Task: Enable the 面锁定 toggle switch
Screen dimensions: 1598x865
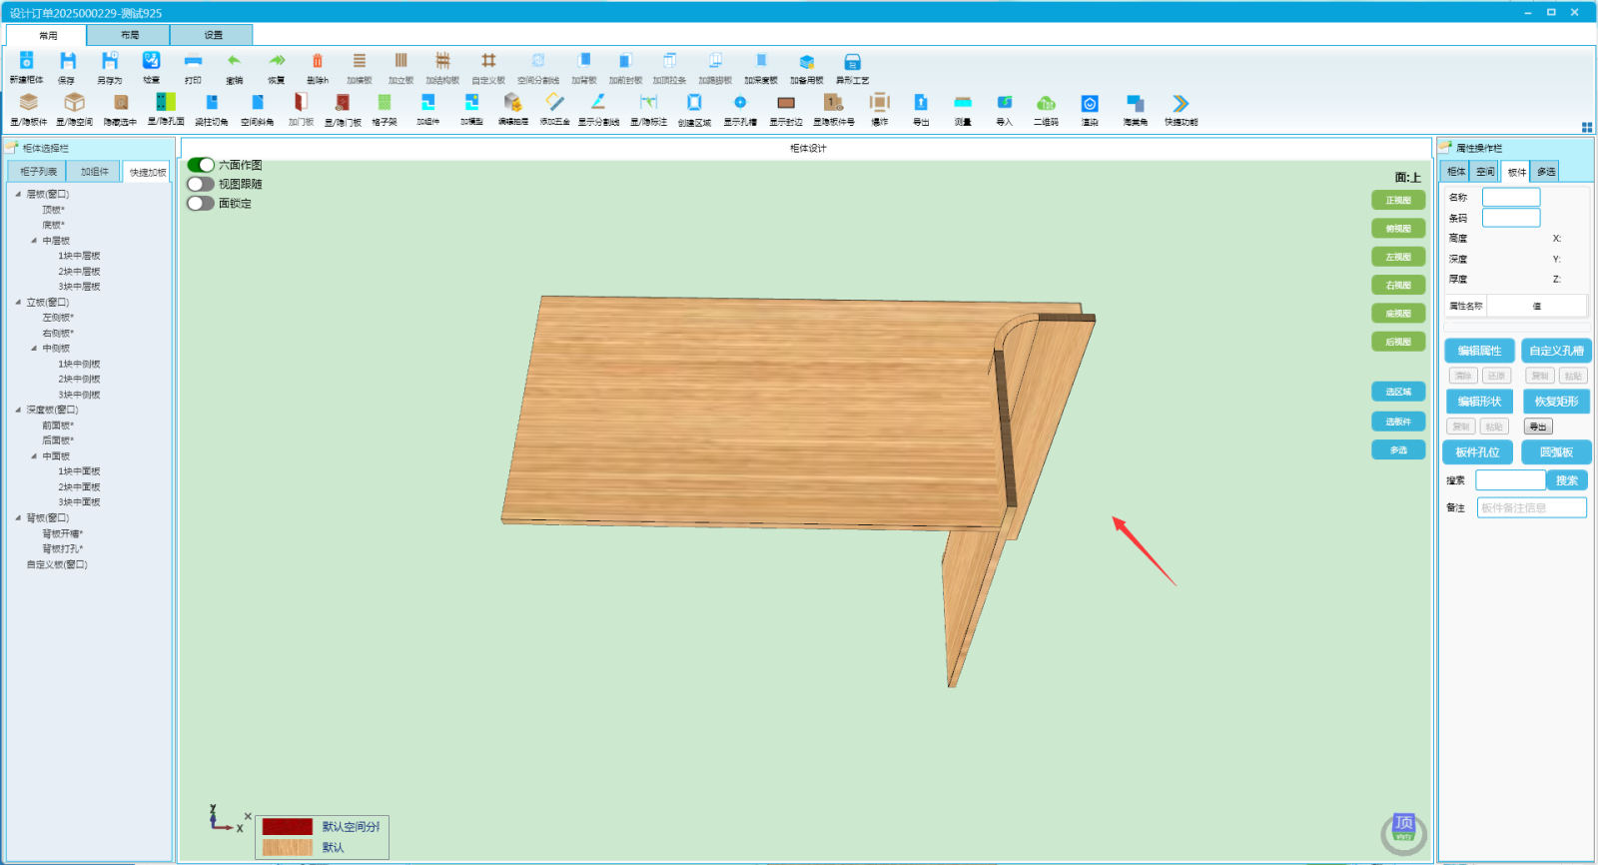Action: pos(201,203)
